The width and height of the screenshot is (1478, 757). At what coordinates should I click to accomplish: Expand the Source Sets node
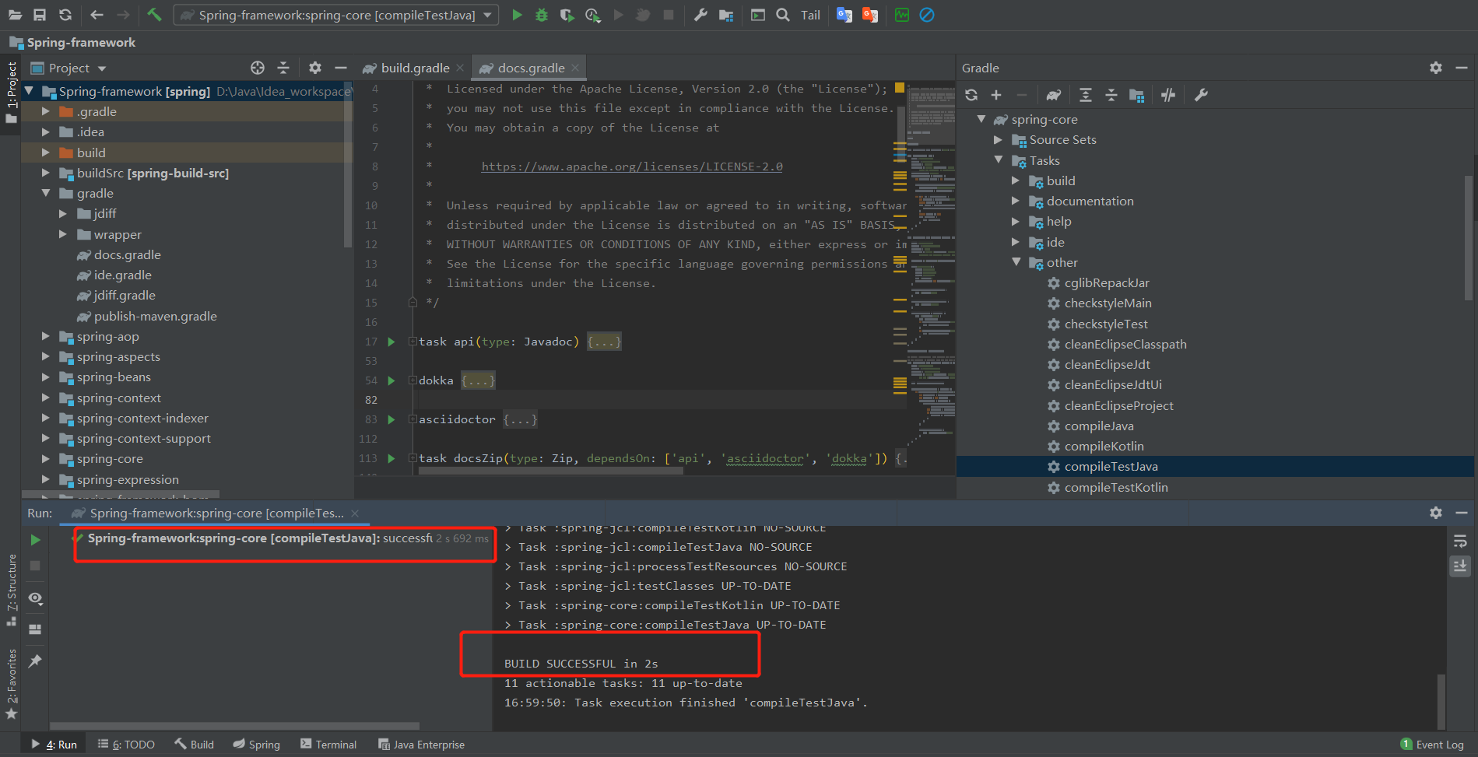tap(998, 140)
